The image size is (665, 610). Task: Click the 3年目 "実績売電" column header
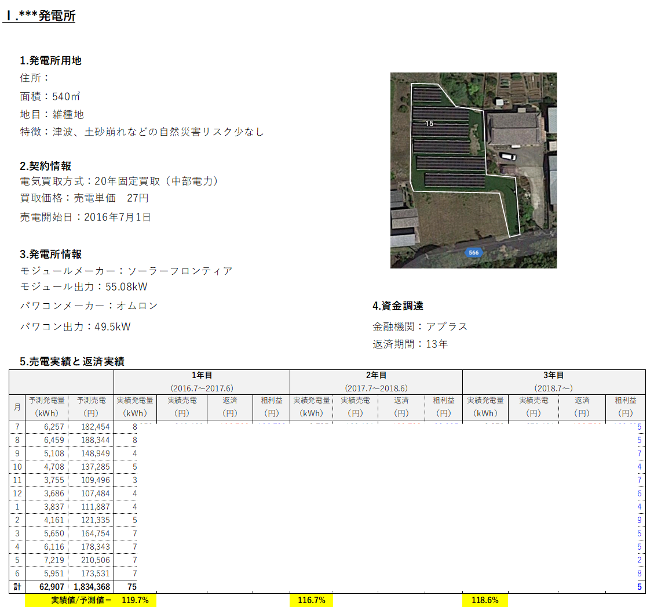pyautogui.click(x=534, y=407)
